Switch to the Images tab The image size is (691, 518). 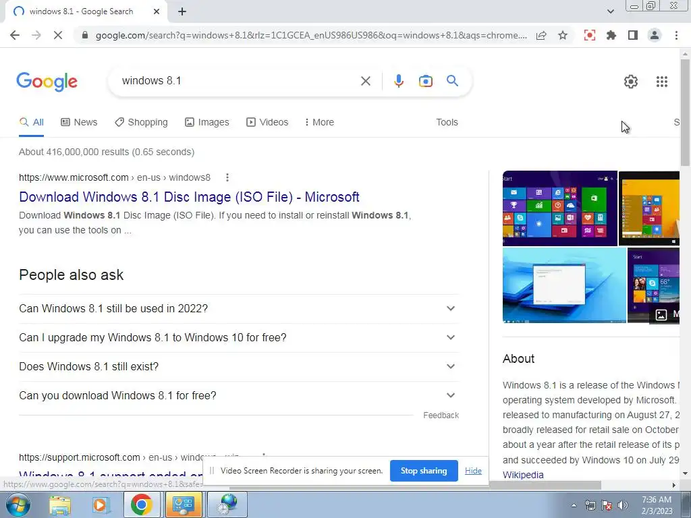tap(206, 123)
